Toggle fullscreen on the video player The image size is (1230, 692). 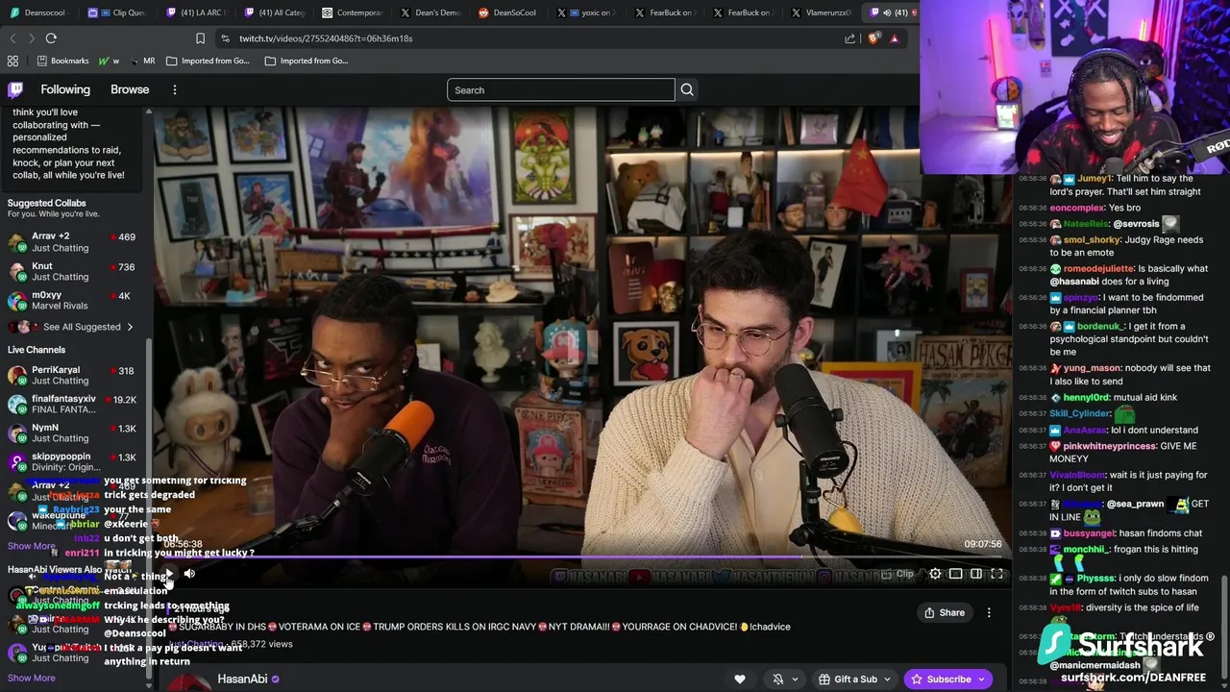click(996, 574)
